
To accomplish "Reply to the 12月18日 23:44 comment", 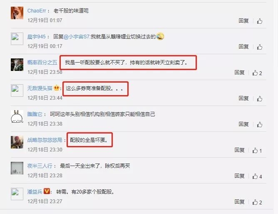I will tap(243, 98).
